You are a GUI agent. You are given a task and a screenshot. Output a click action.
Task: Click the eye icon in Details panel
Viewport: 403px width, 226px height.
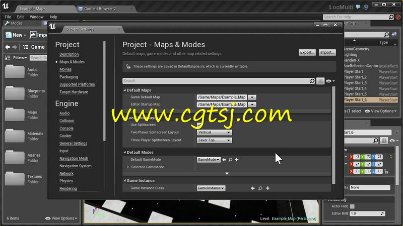pos(393,141)
